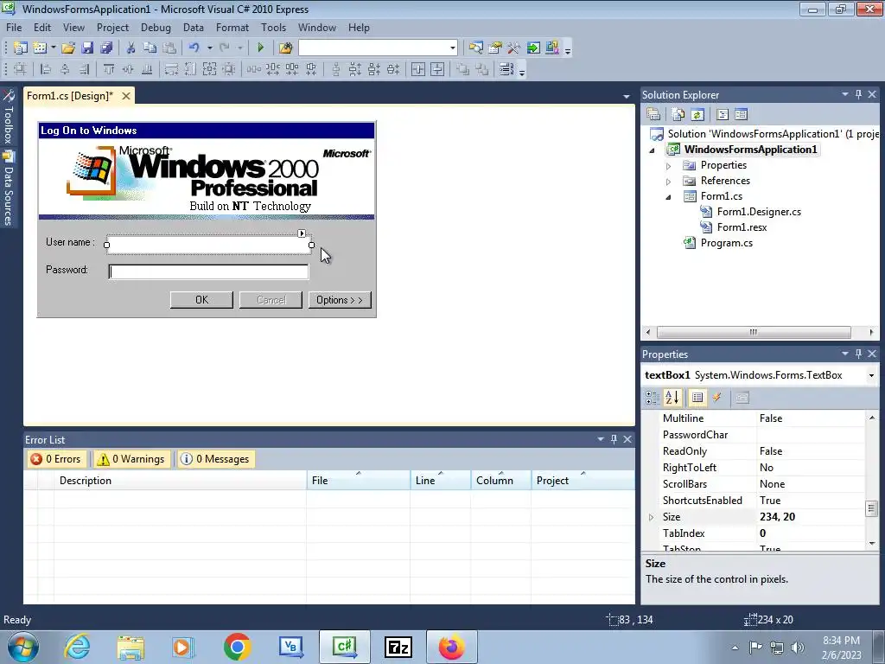Image resolution: width=885 pixels, height=664 pixels.
Task: Select Form1.Designer.cs in Solution Explorer
Action: [x=759, y=213]
